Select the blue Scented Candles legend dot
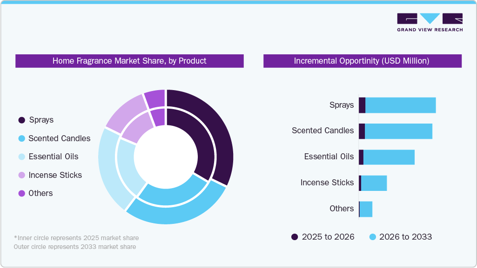Screen dimensions: 477x268 pos(20,138)
